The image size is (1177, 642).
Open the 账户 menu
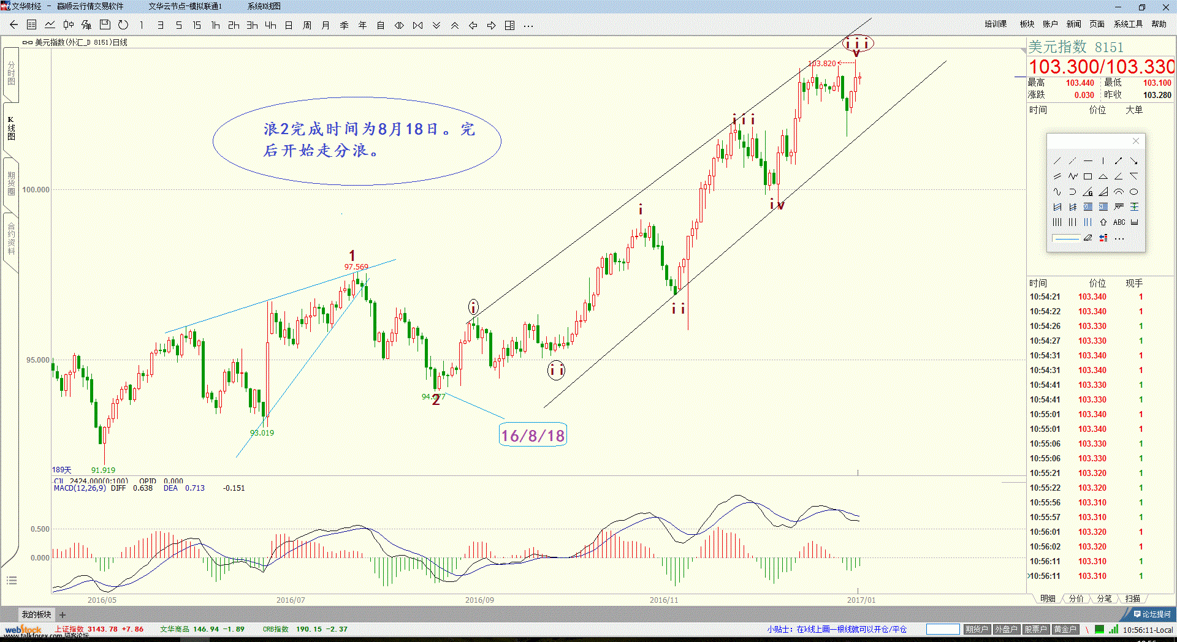click(1050, 24)
